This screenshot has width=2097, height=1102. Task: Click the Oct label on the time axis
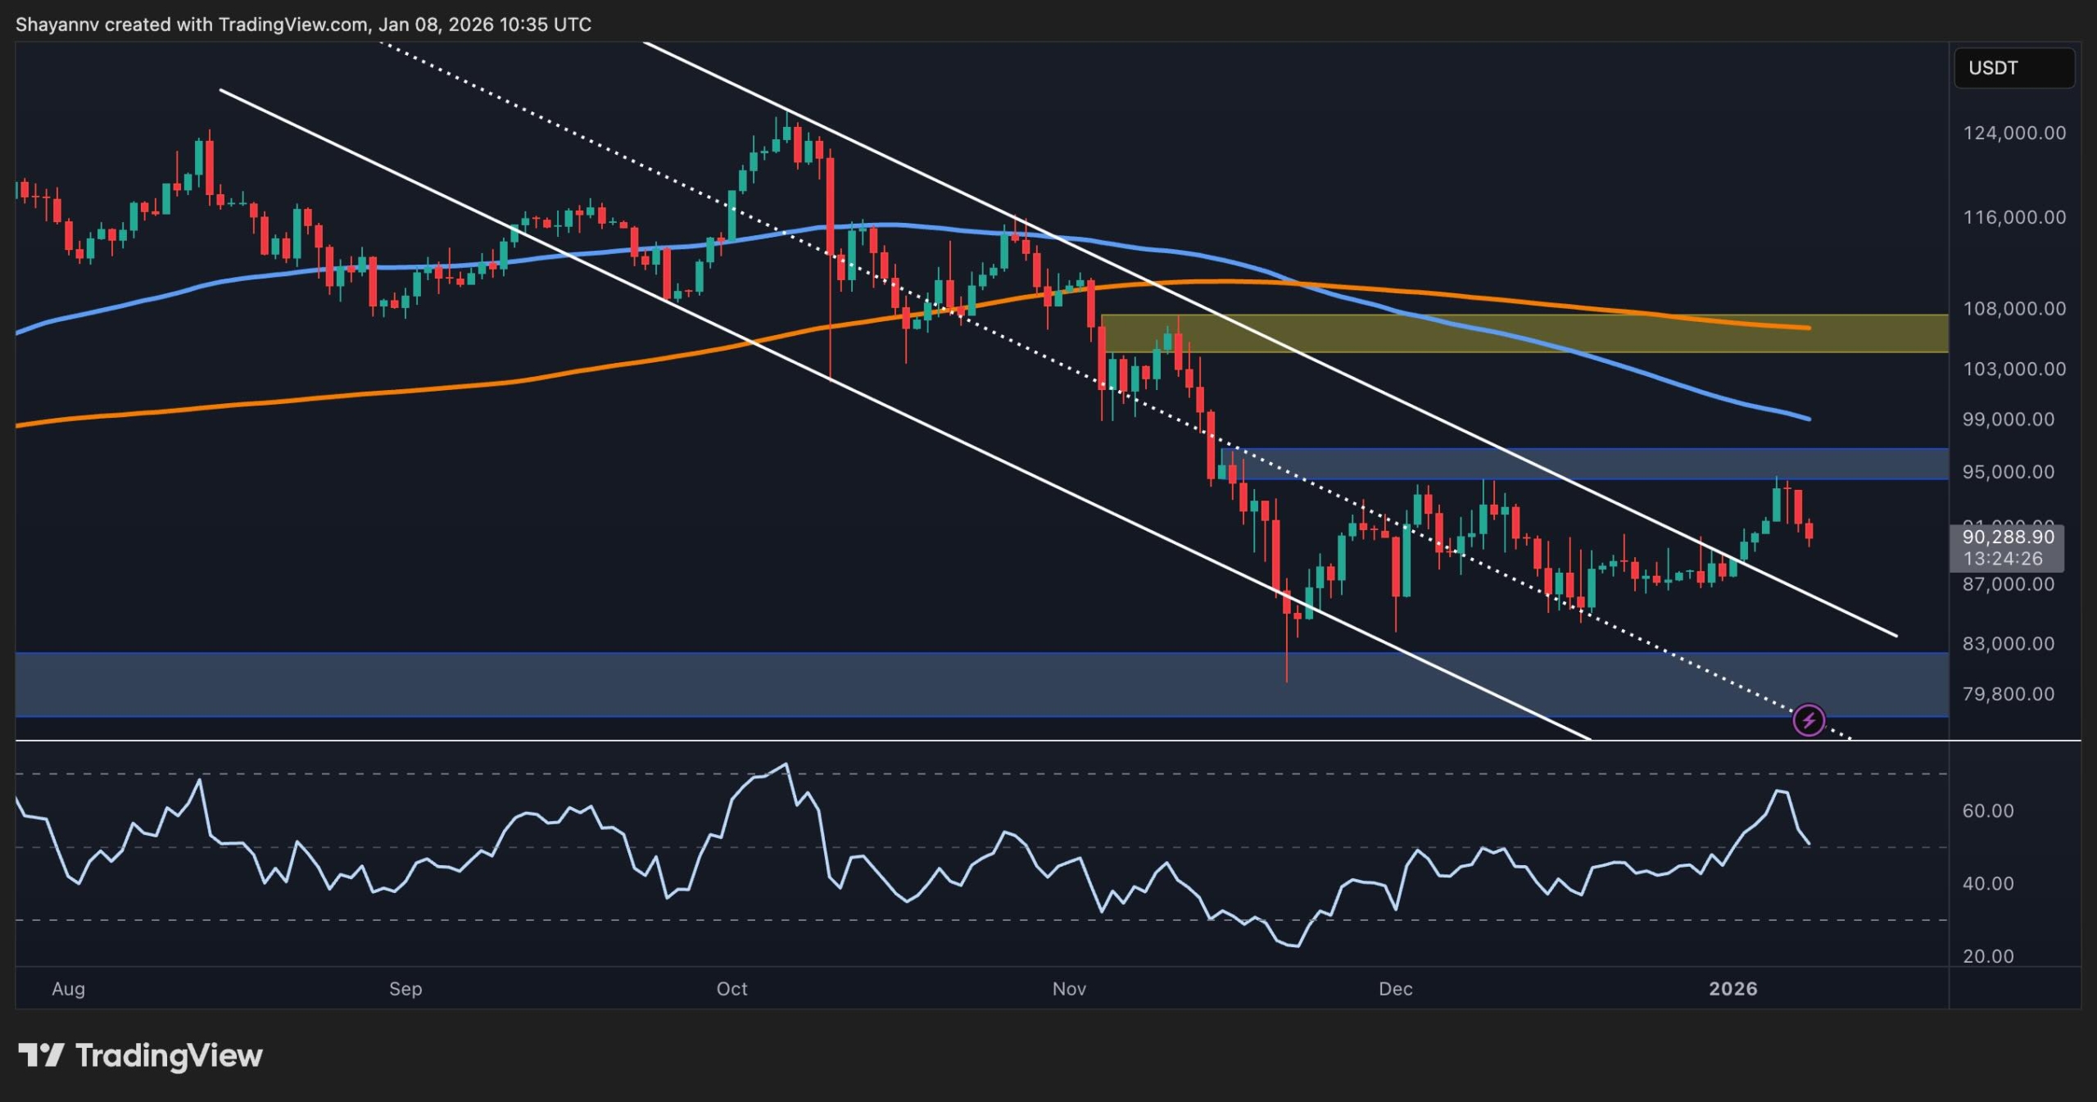point(733,989)
